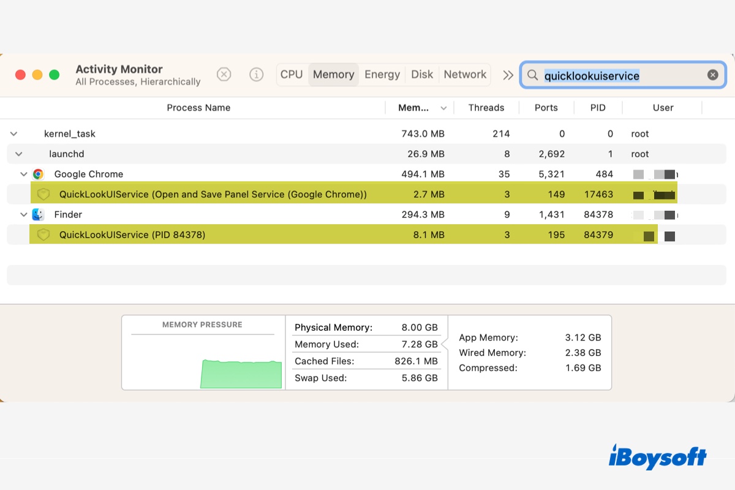Viewport: 735px width, 490px height.
Task: Click the magnifying glass search icon
Action: 533,75
